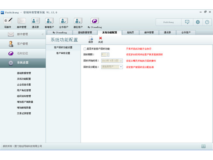Select 客户回收功能设置 in settings list
The image size is (213, 160).
(63, 47)
